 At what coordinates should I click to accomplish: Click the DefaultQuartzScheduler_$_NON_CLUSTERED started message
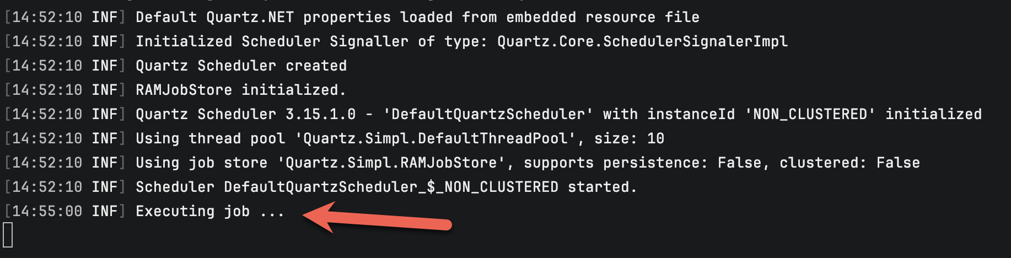386,187
